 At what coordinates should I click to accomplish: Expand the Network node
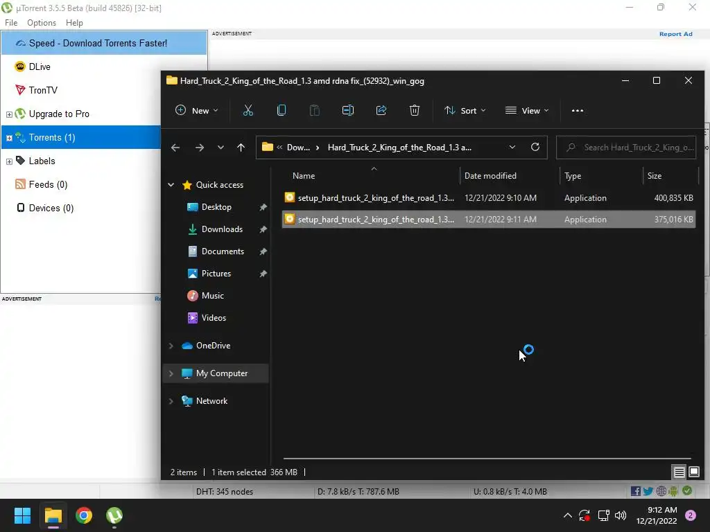tap(171, 401)
